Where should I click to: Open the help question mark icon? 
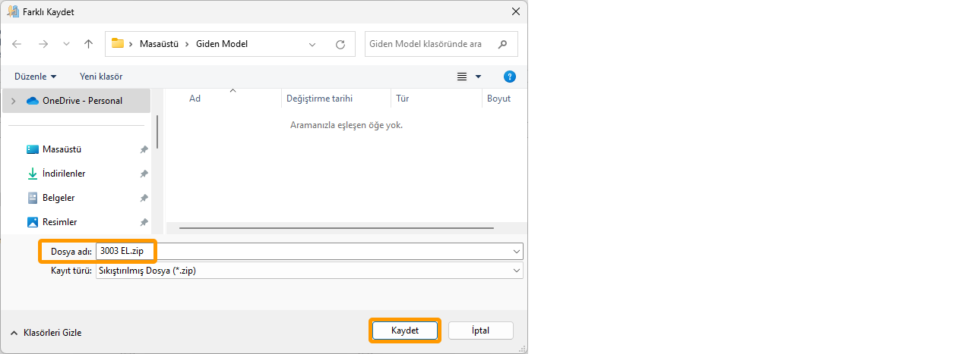tap(510, 77)
